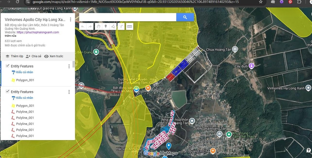The height and width of the screenshot is (158, 312).
Task: Select the last visible Polyline_001 item
Action: tap(25, 136)
